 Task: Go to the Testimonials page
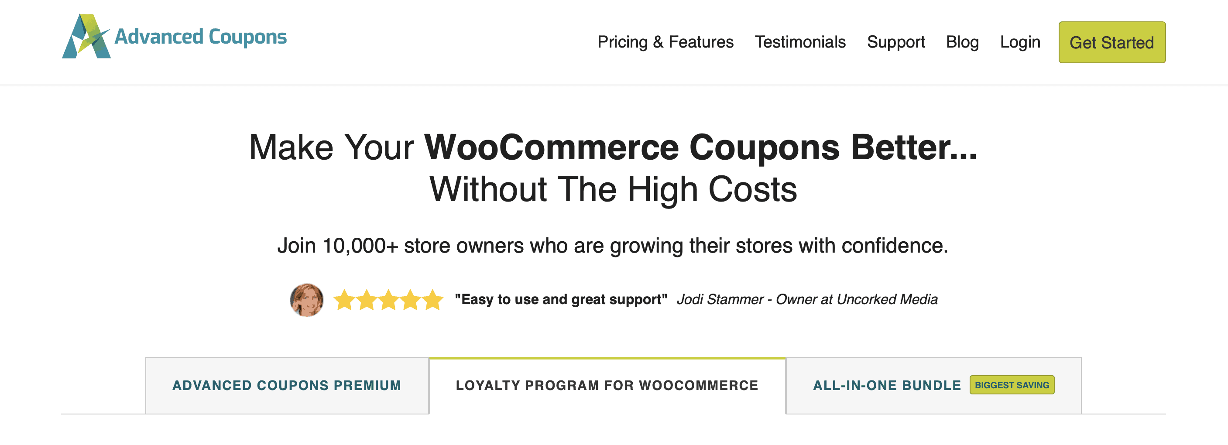tap(800, 42)
